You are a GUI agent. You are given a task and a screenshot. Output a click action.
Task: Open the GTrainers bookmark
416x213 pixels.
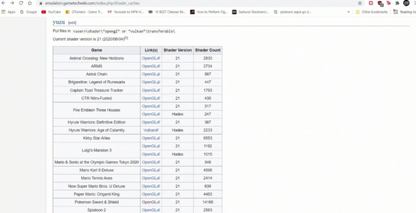coord(84,12)
